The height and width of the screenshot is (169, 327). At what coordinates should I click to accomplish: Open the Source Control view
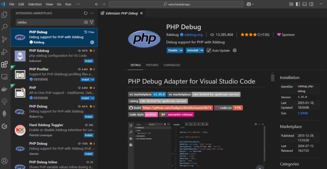[x=4, y=39]
